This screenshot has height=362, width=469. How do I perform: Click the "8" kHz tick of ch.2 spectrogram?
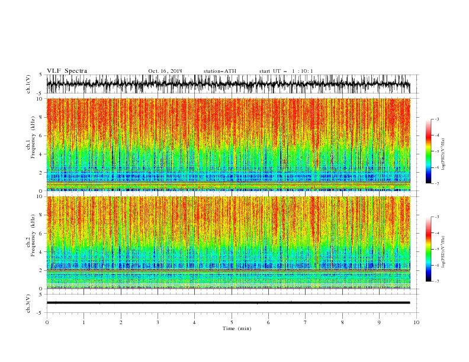click(x=41, y=215)
